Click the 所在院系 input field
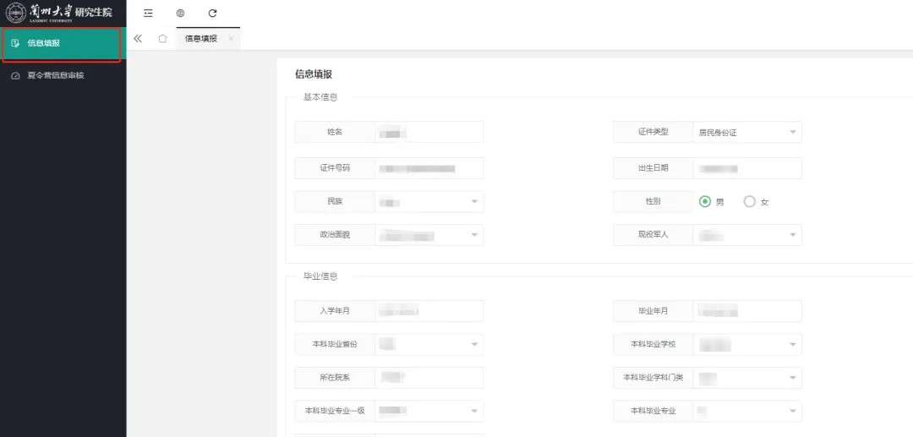 click(x=429, y=378)
